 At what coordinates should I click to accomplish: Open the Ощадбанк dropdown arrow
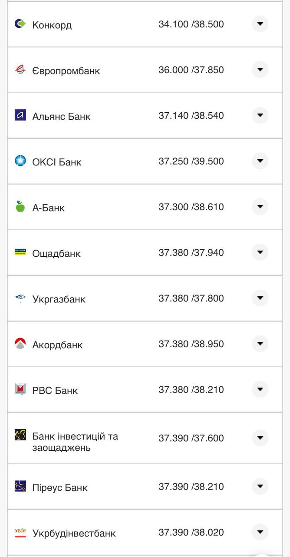coord(260,252)
